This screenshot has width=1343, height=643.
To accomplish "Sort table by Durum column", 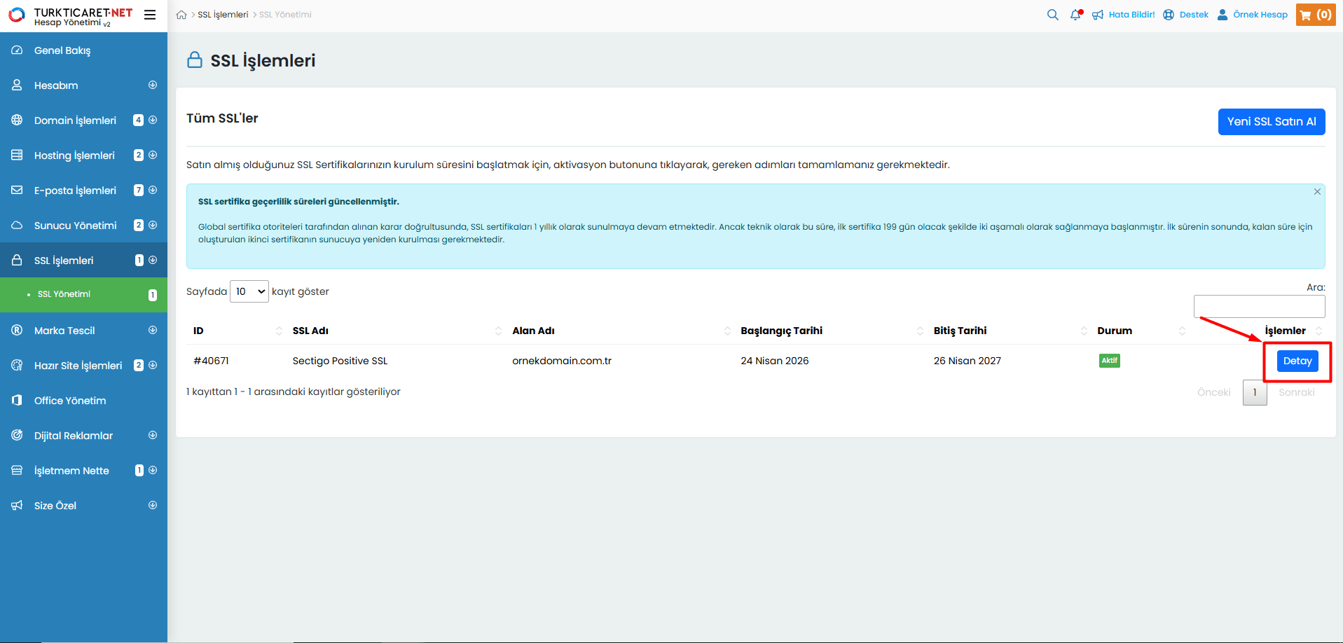I will pos(1140,331).
